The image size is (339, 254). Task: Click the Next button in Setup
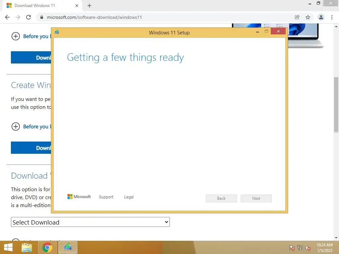(x=256, y=198)
